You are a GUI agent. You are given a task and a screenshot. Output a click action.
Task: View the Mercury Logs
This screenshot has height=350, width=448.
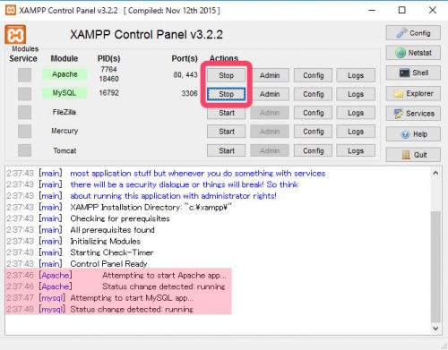pyautogui.click(x=356, y=132)
